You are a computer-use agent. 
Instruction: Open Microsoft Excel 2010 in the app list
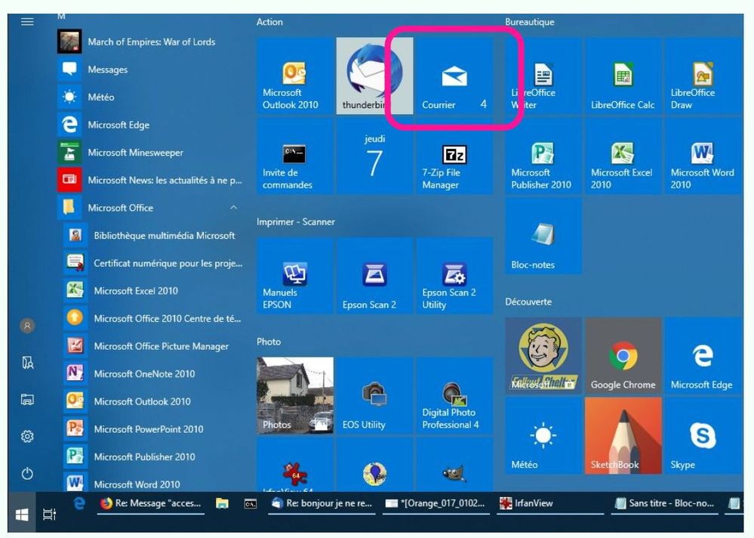click(x=155, y=291)
